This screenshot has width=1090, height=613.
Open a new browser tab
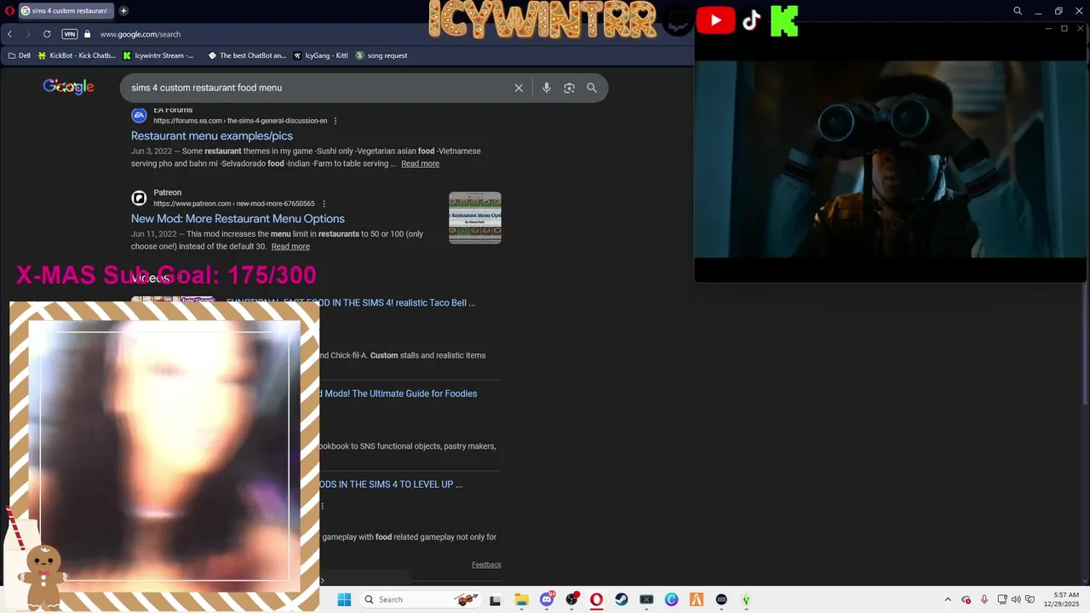coord(123,11)
